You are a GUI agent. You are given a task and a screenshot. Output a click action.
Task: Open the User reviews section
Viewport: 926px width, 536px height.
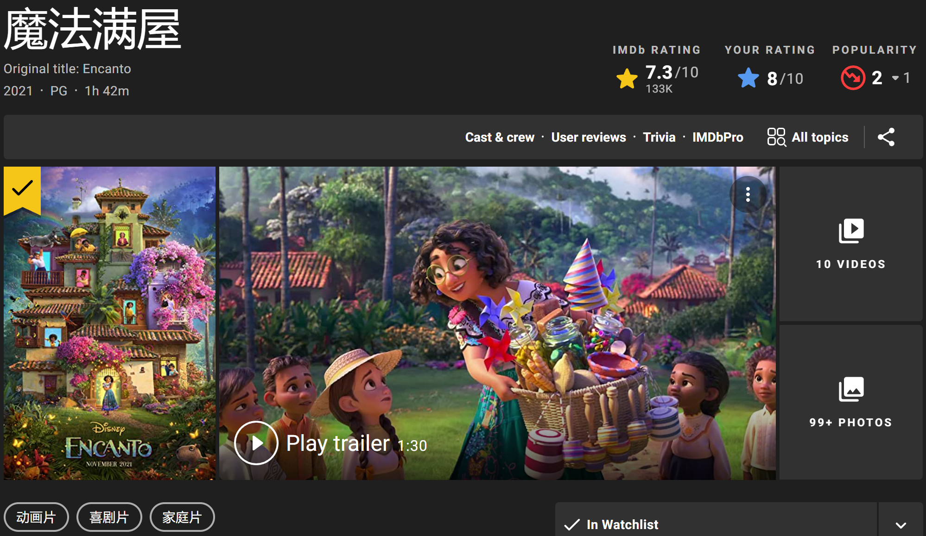click(589, 137)
